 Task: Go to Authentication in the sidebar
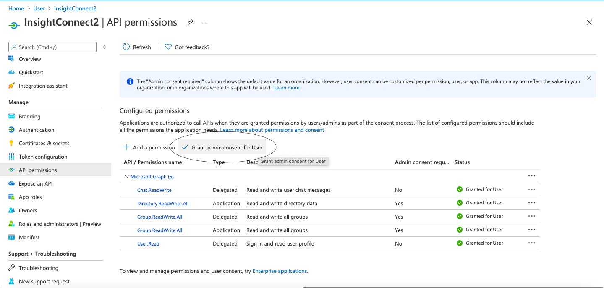[37, 130]
